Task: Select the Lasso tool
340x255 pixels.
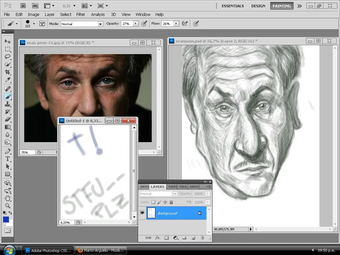Action: pos(8,57)
